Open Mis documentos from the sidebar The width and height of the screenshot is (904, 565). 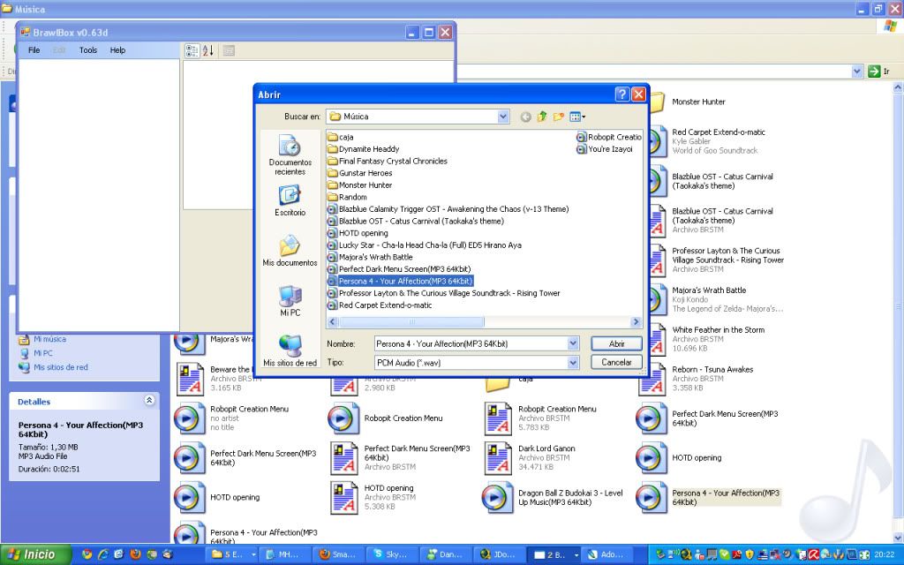290,252
